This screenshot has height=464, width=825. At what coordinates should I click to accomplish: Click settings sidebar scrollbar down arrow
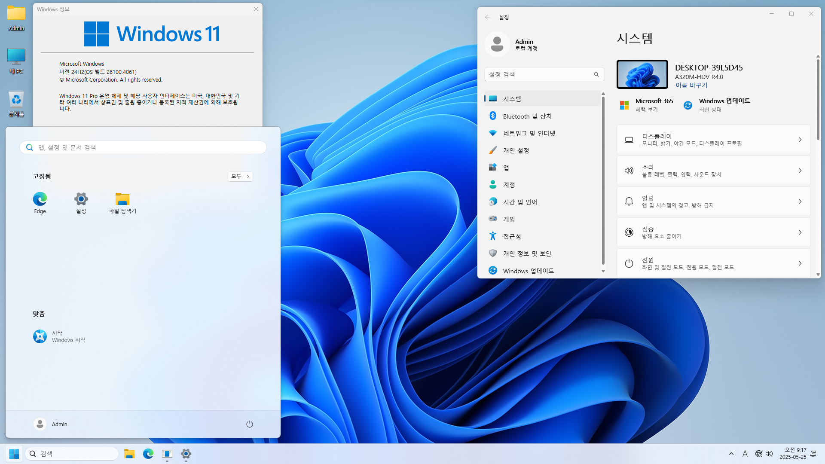603,271
